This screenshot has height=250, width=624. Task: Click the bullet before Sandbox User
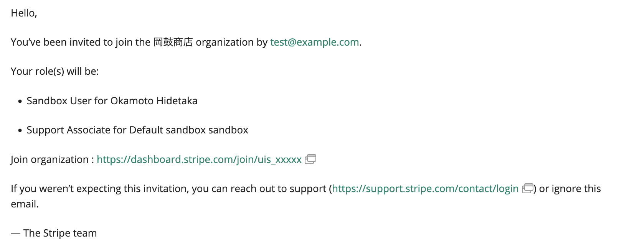(20, 102)
